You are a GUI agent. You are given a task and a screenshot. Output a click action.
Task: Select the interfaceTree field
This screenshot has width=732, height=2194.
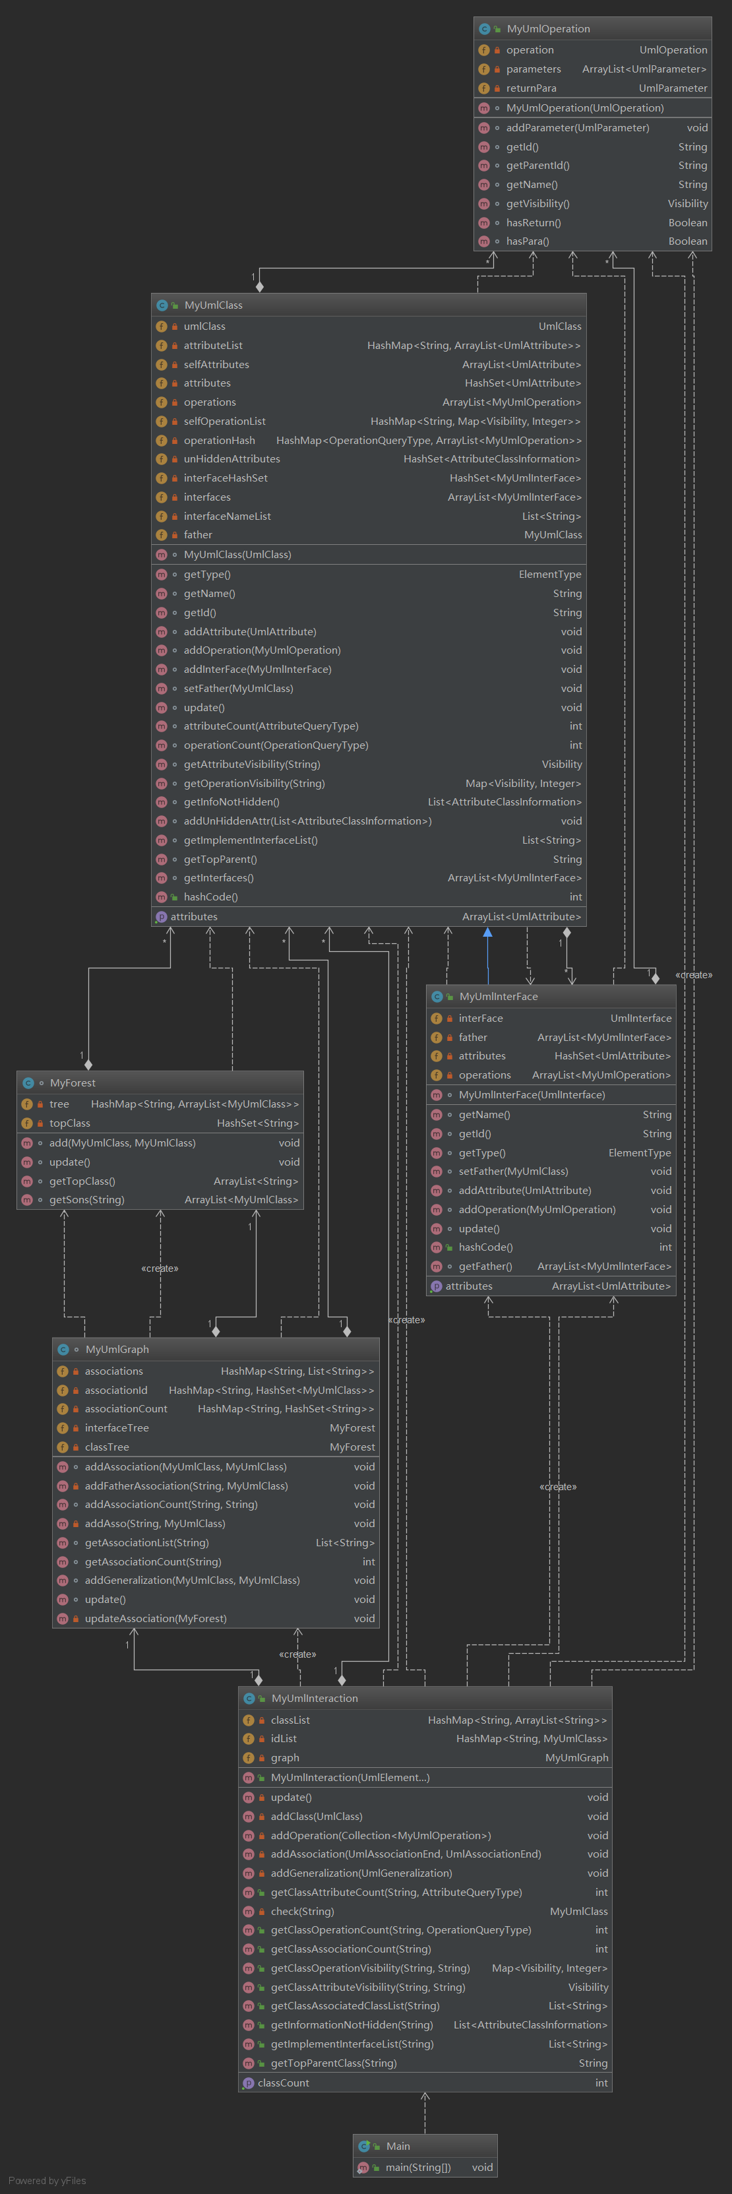pyautogui.click(x=216, y=1428)
